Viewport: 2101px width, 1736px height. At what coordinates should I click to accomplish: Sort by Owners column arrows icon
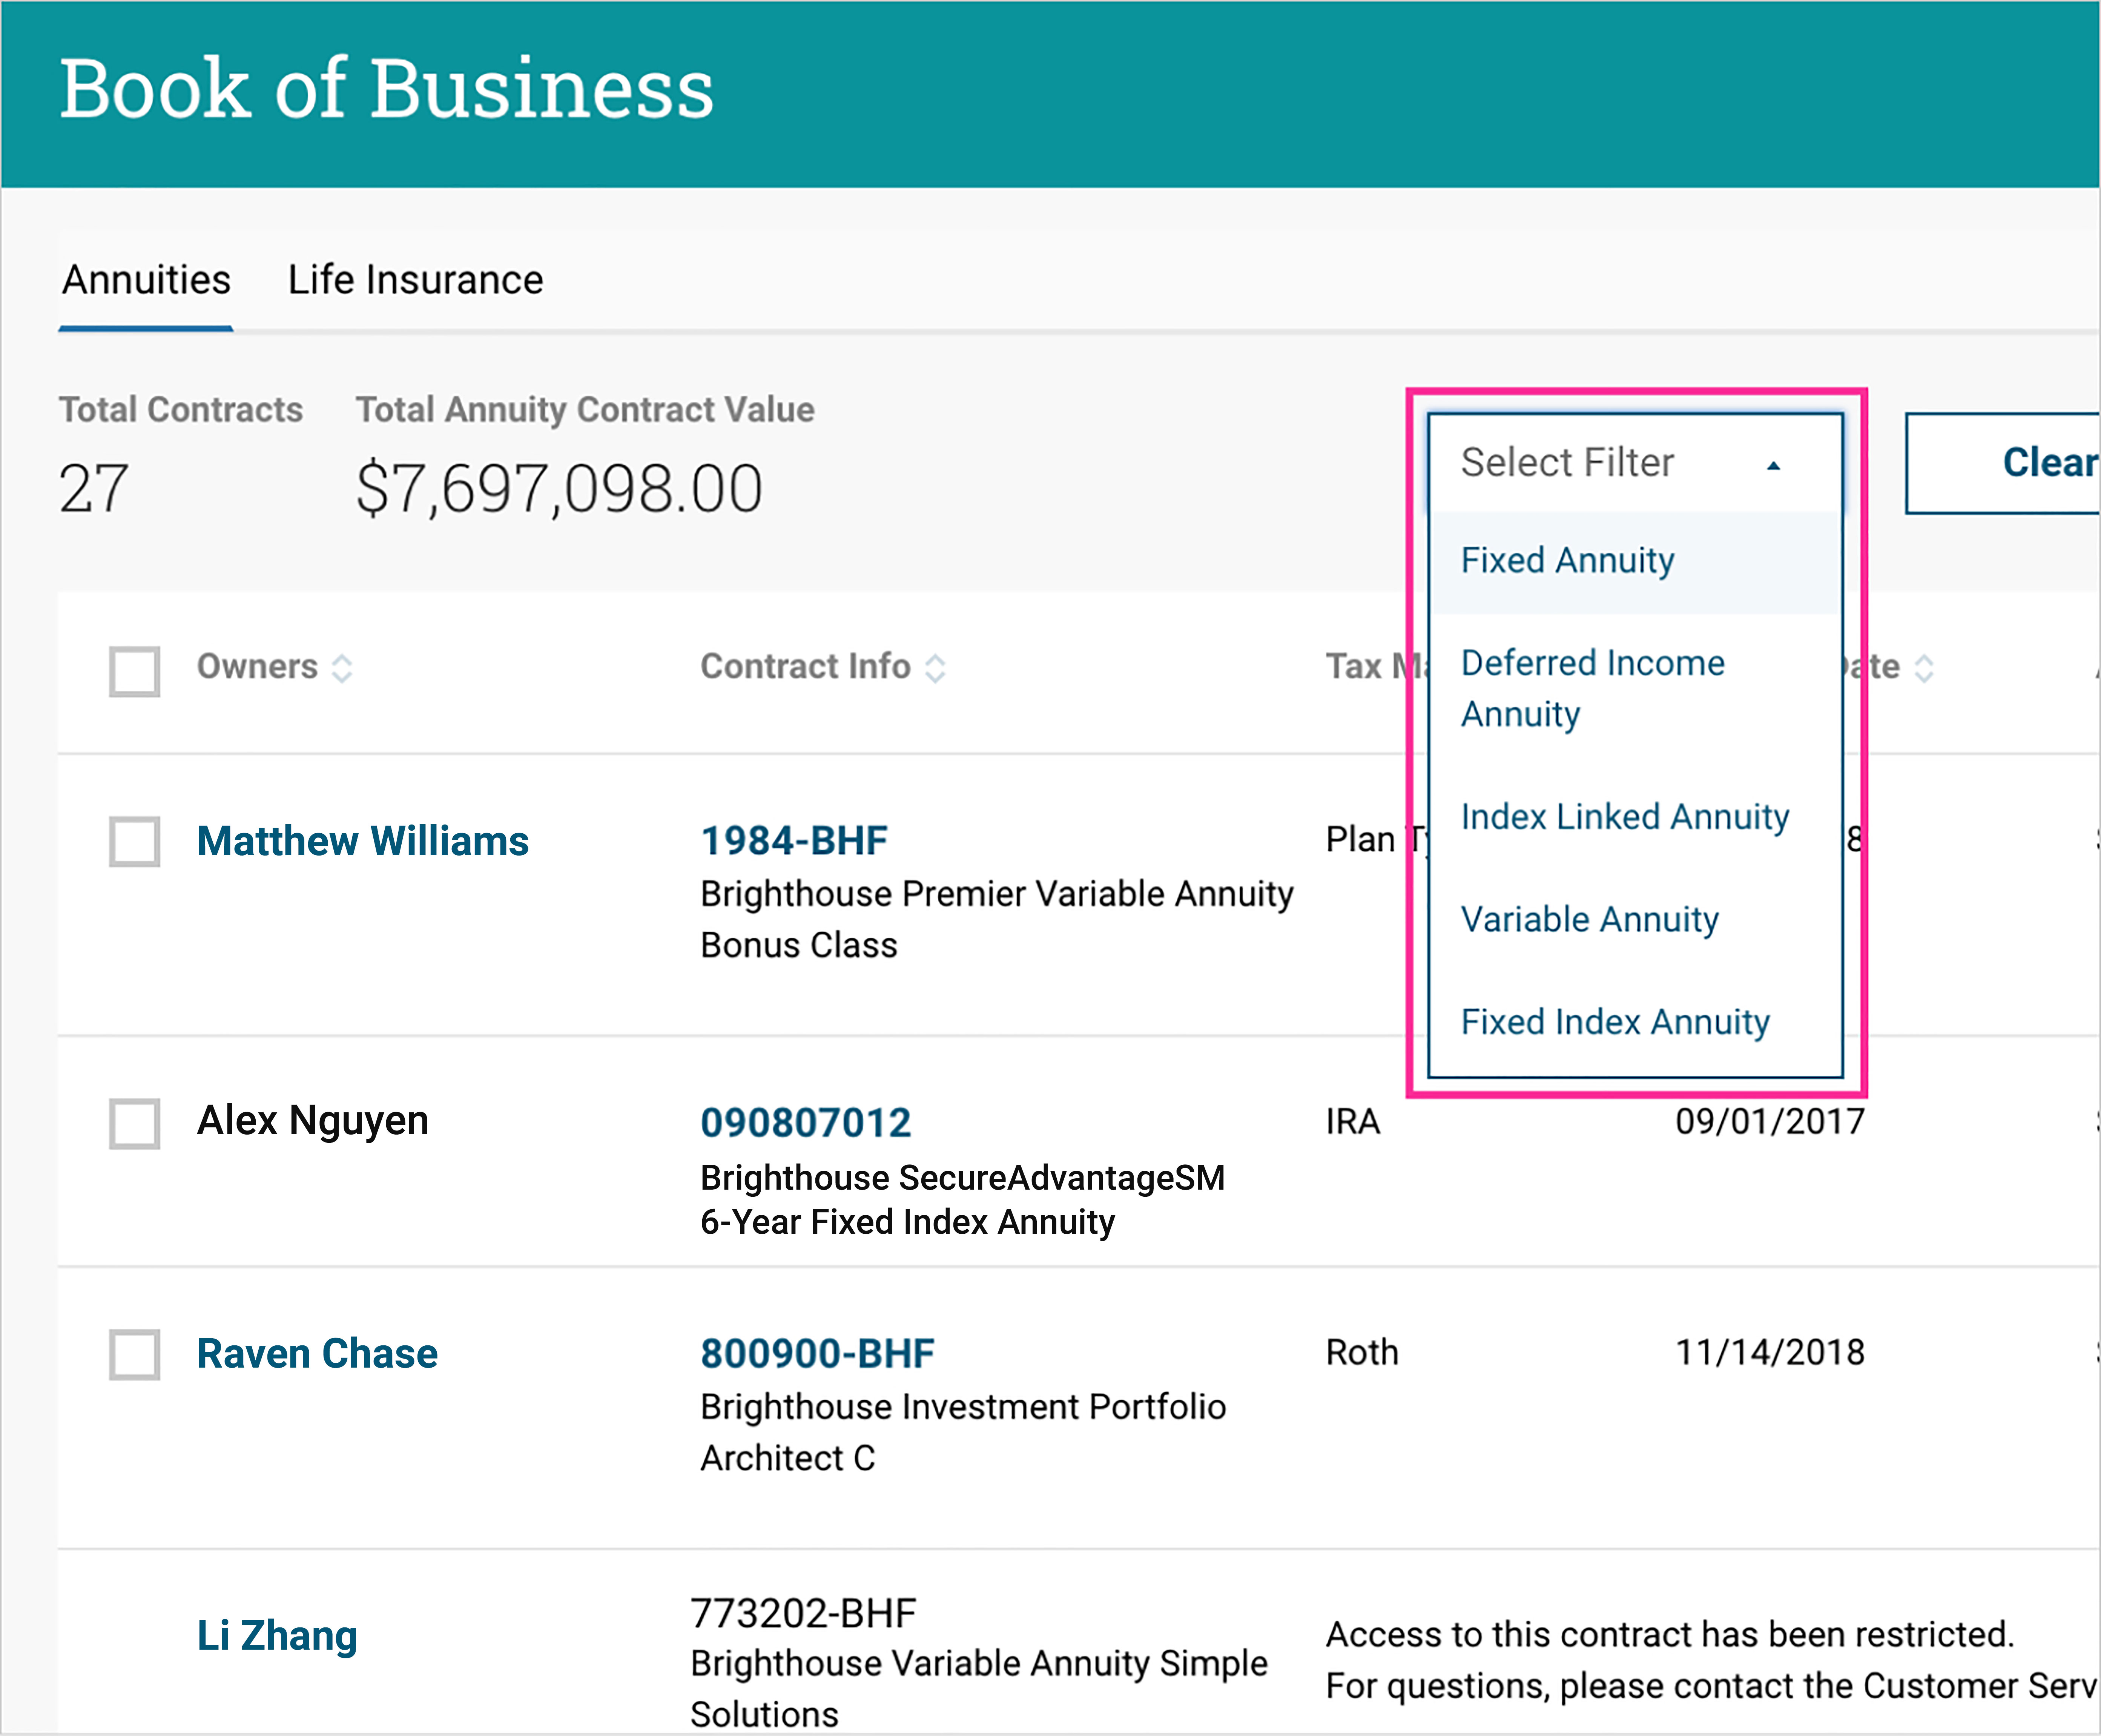pyautogui.click(x=342, y=668)
